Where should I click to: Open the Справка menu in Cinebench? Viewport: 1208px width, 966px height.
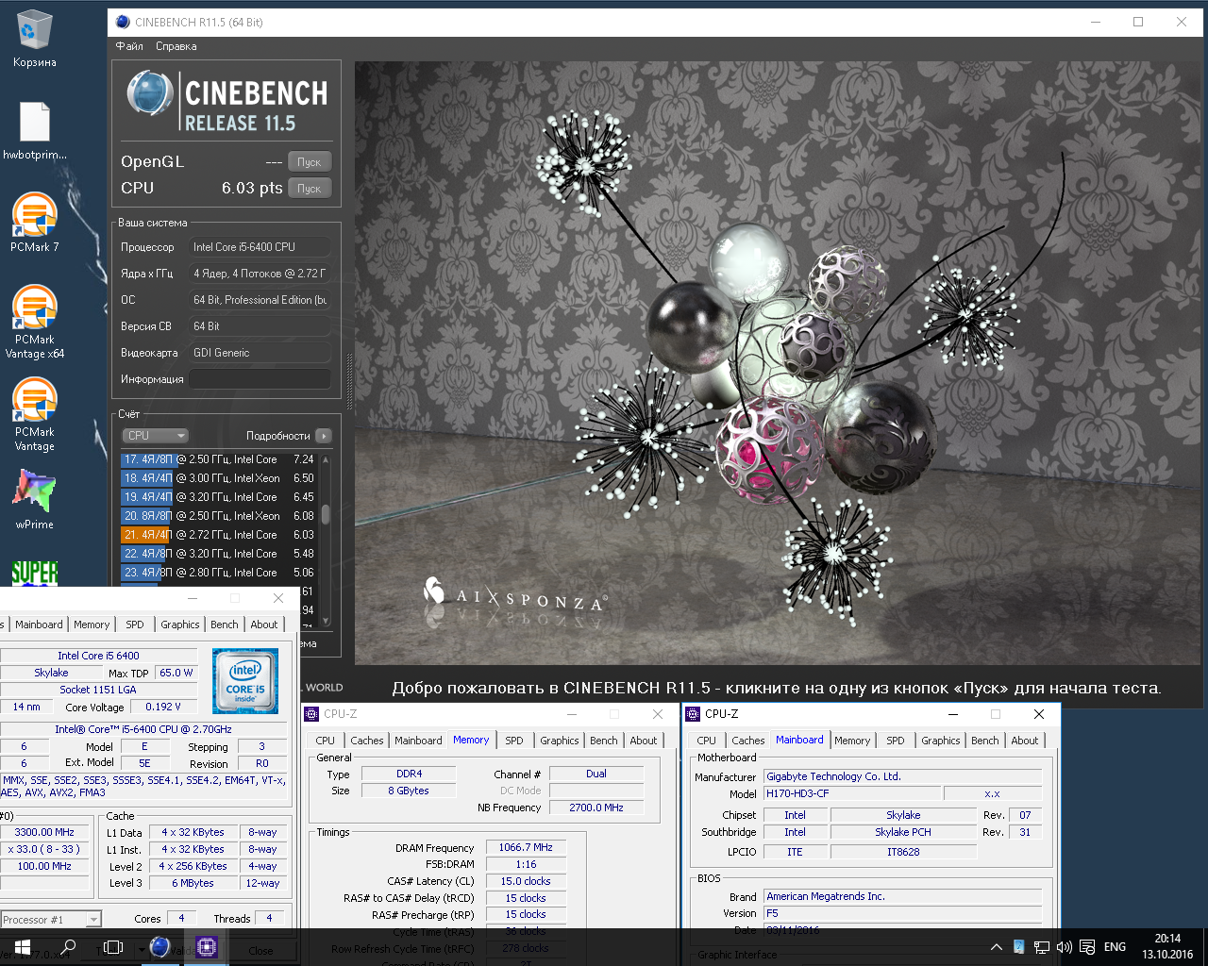[x=176, y=46]
